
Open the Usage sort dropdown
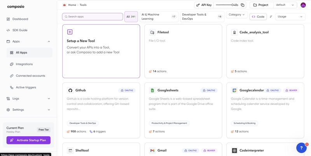pyautogui.click(x=290, y=17)
